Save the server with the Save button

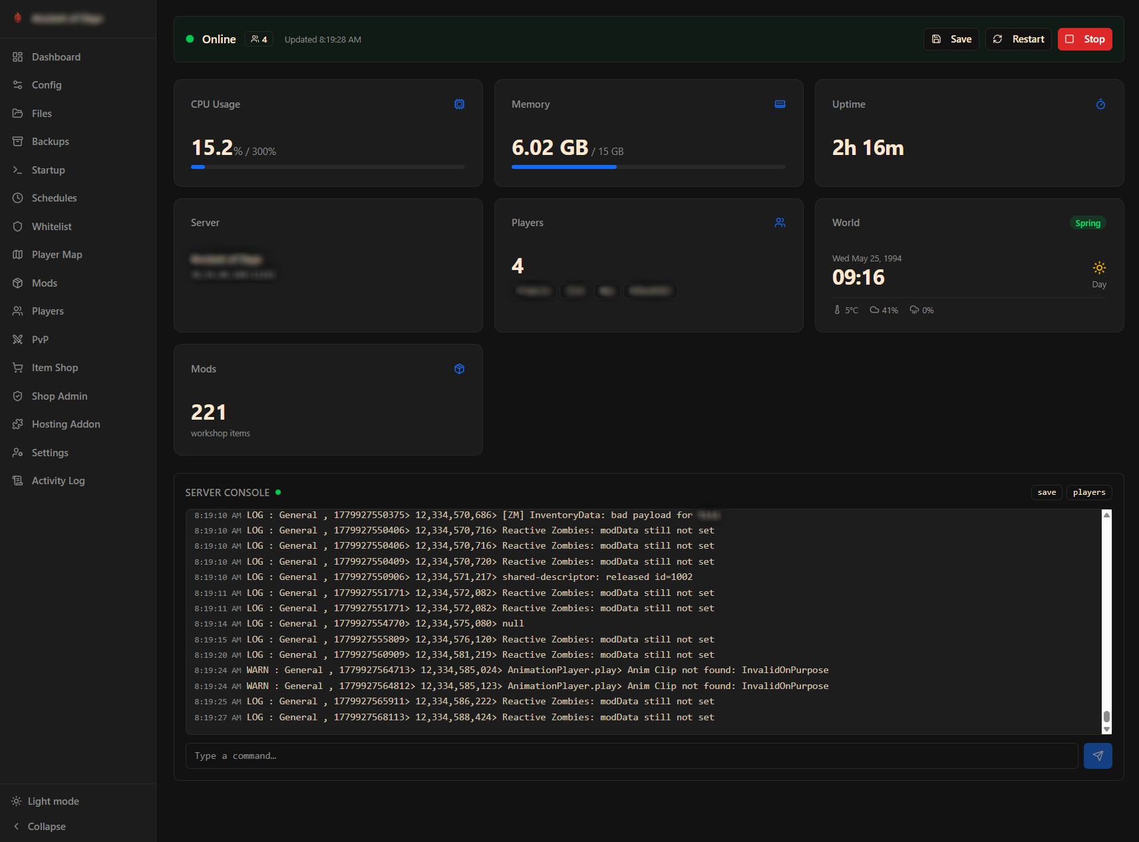coord(951,39)
